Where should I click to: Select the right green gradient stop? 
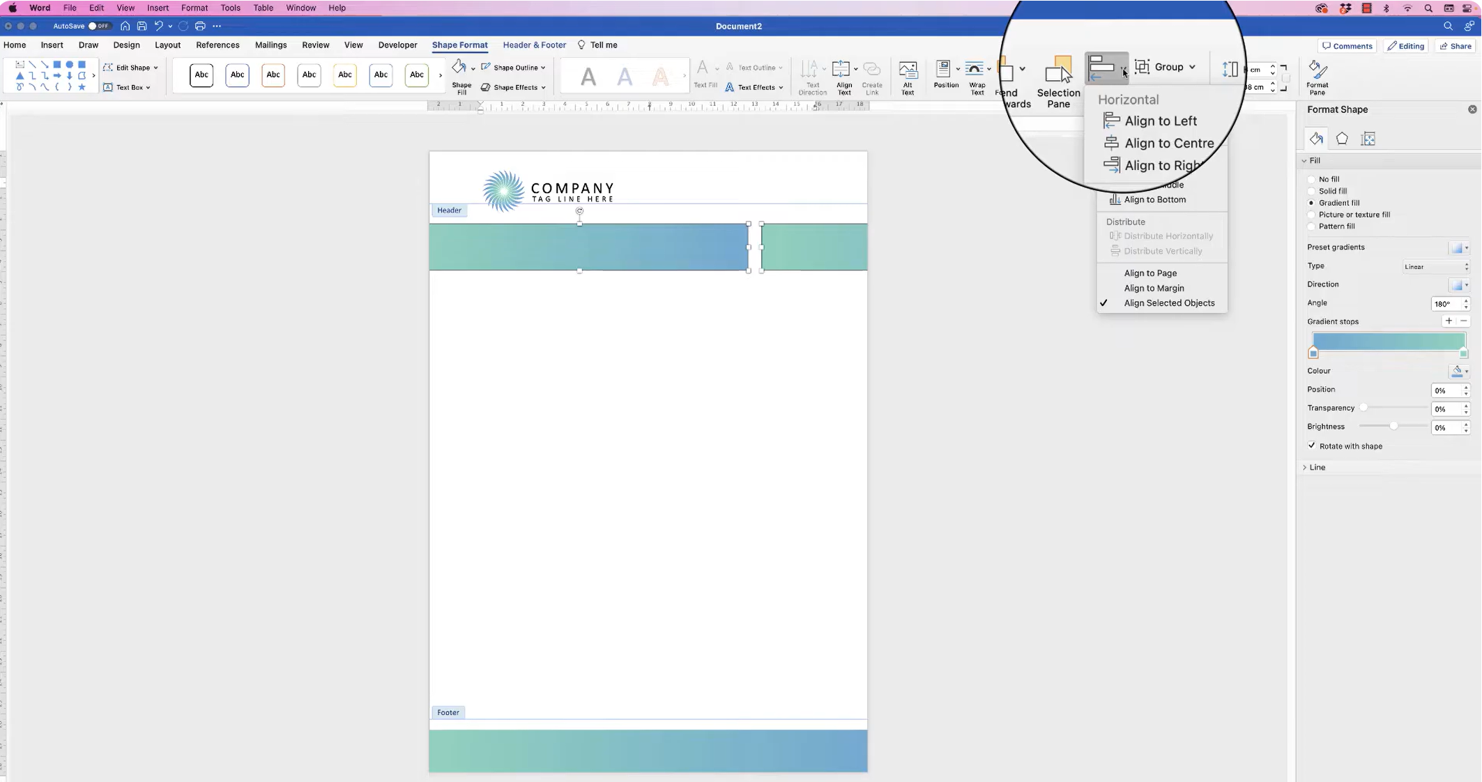pyautogui.click(x=1463, y=353)
